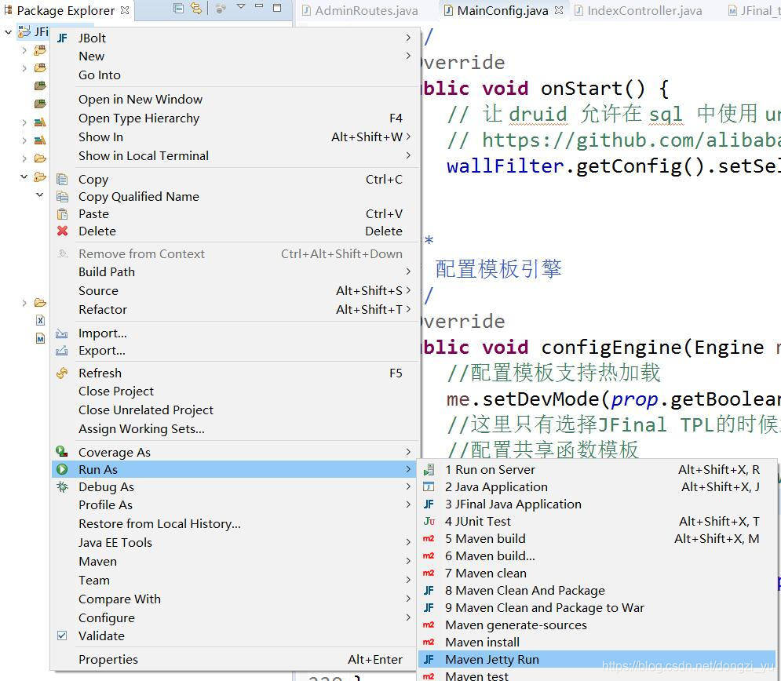Image resolution: width=781 pixels, height=681 pixels.
Task: Expand the Maven submenu
Action: [235, 562]
